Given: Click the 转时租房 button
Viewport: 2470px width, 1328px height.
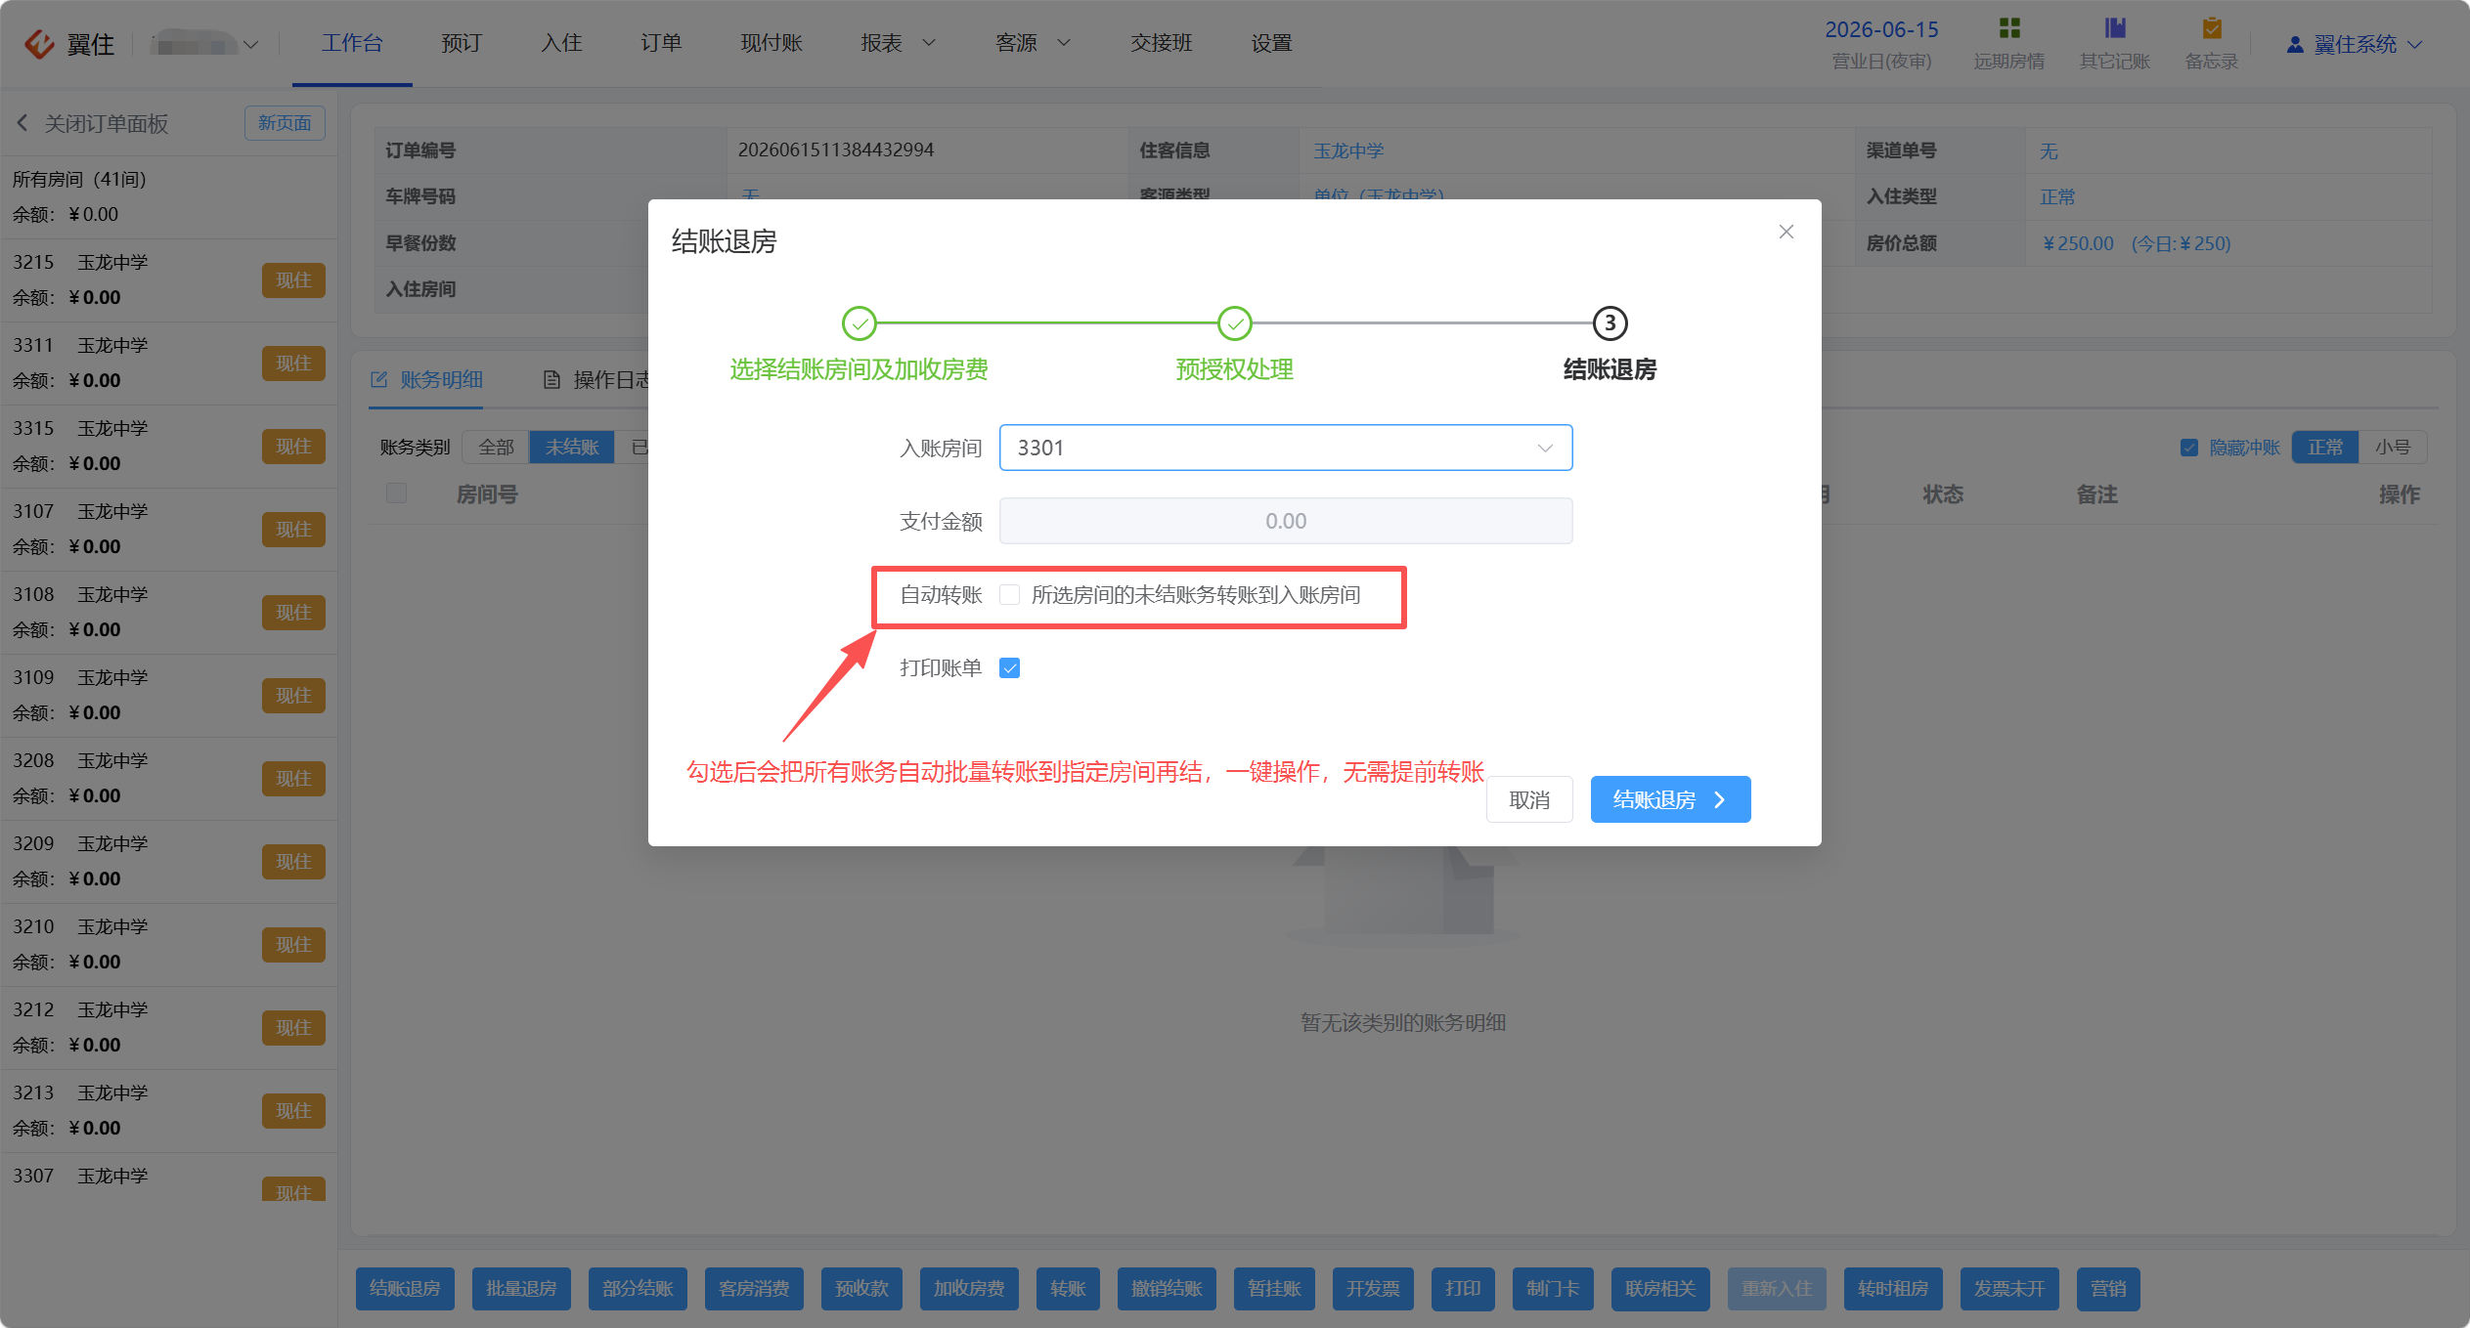Looking at the screenshot, I should coord(1893,1289).
